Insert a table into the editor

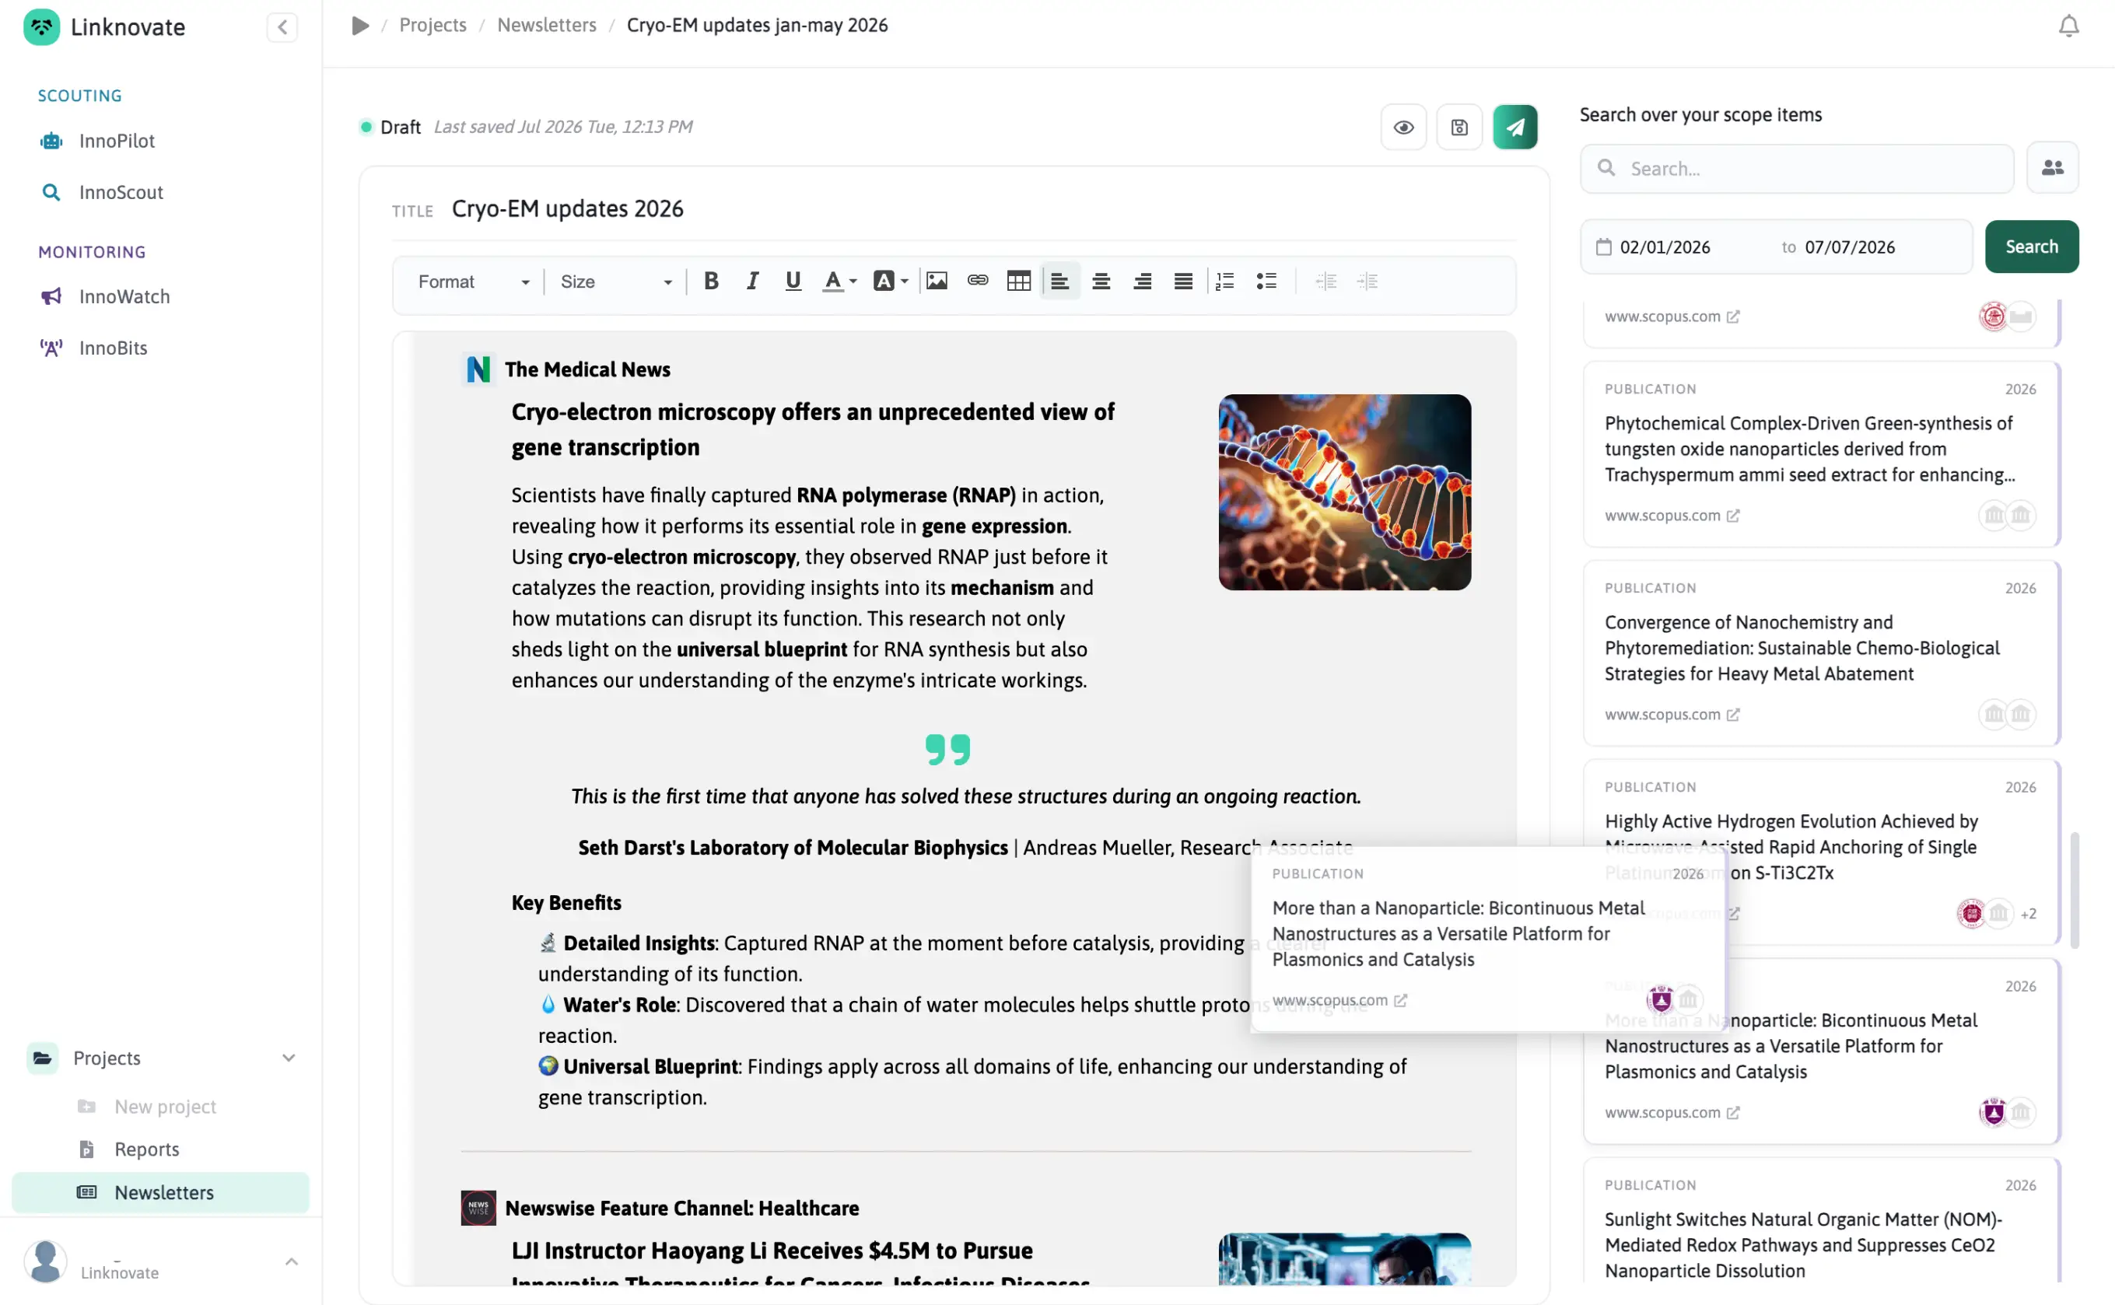tap(1019, 282)
